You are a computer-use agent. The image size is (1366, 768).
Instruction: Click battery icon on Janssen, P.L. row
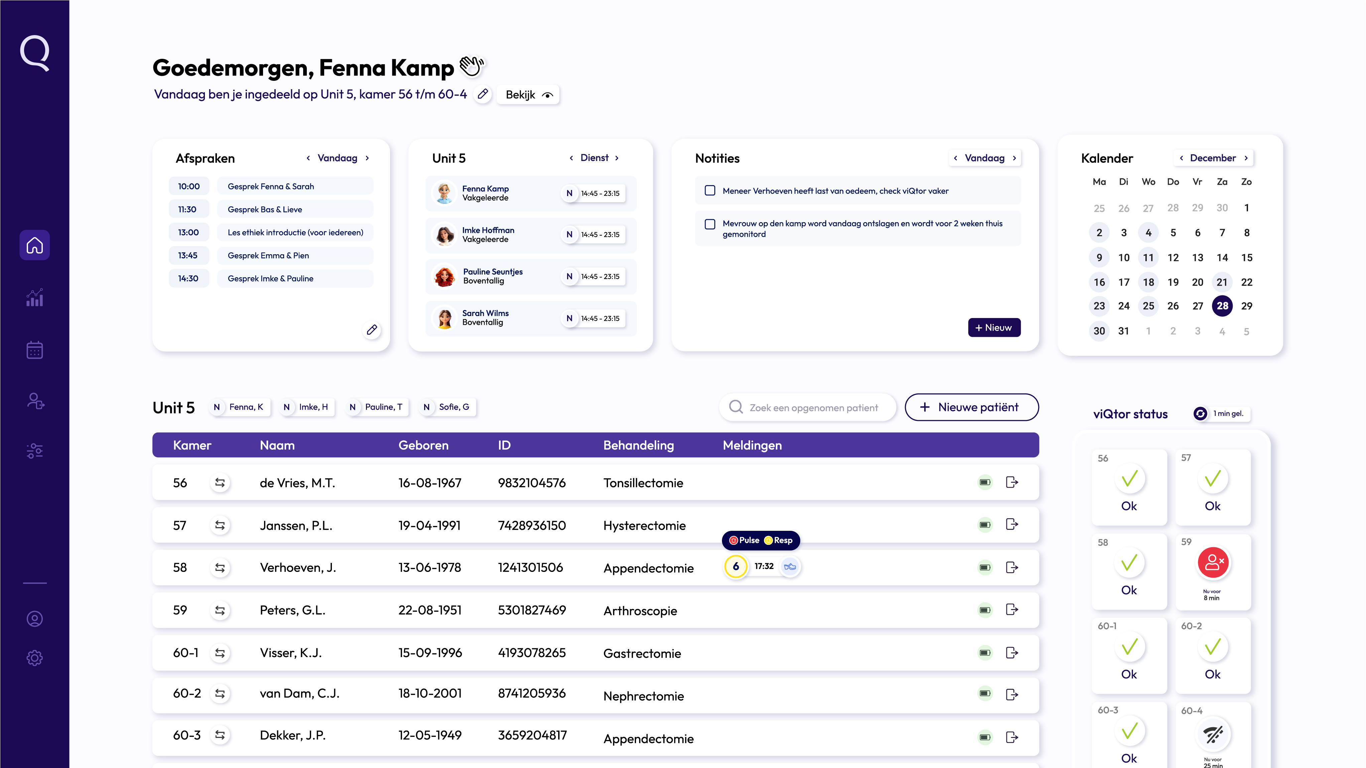pyautogui.click(x=985, y=525)
